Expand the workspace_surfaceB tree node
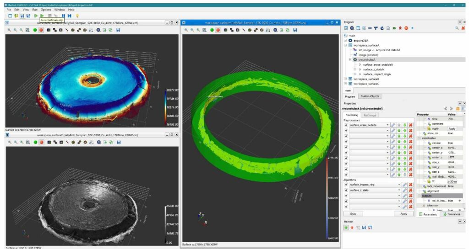 (x=346, y=79)
